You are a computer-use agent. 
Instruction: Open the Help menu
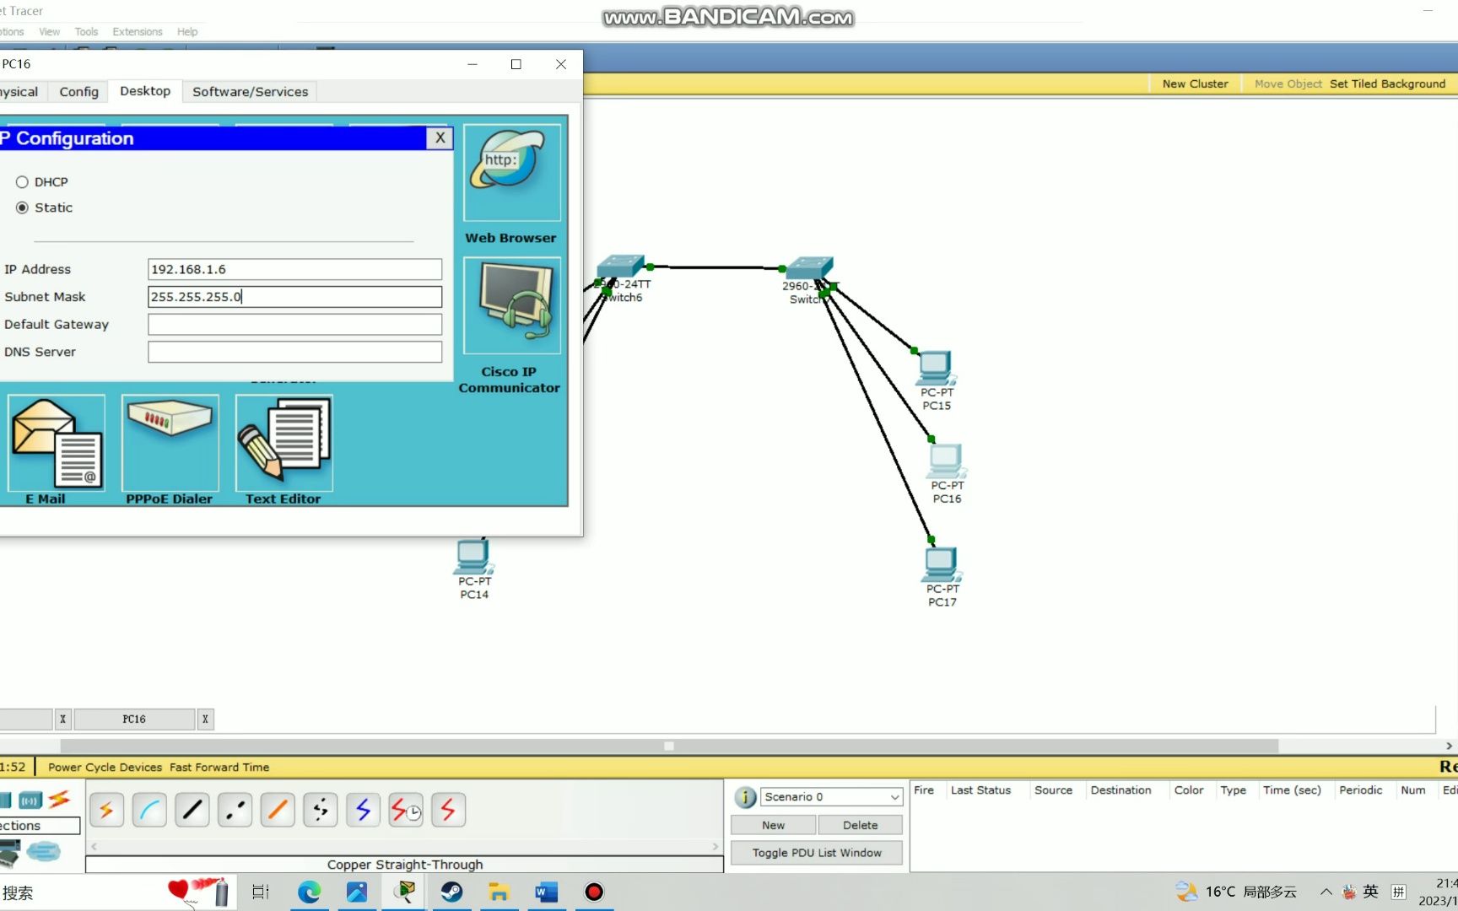pos(187,32)
